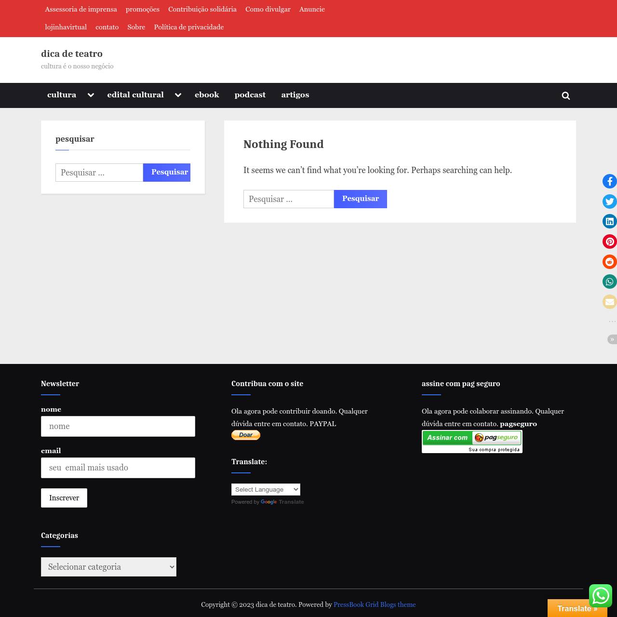Open the Selecionar categoria dropdown
617x617 pixels.
[x=108, y=567]
